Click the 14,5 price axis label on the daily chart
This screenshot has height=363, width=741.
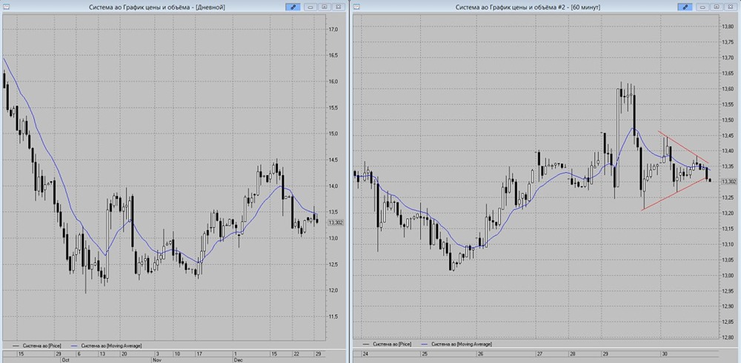coord(333,160)
